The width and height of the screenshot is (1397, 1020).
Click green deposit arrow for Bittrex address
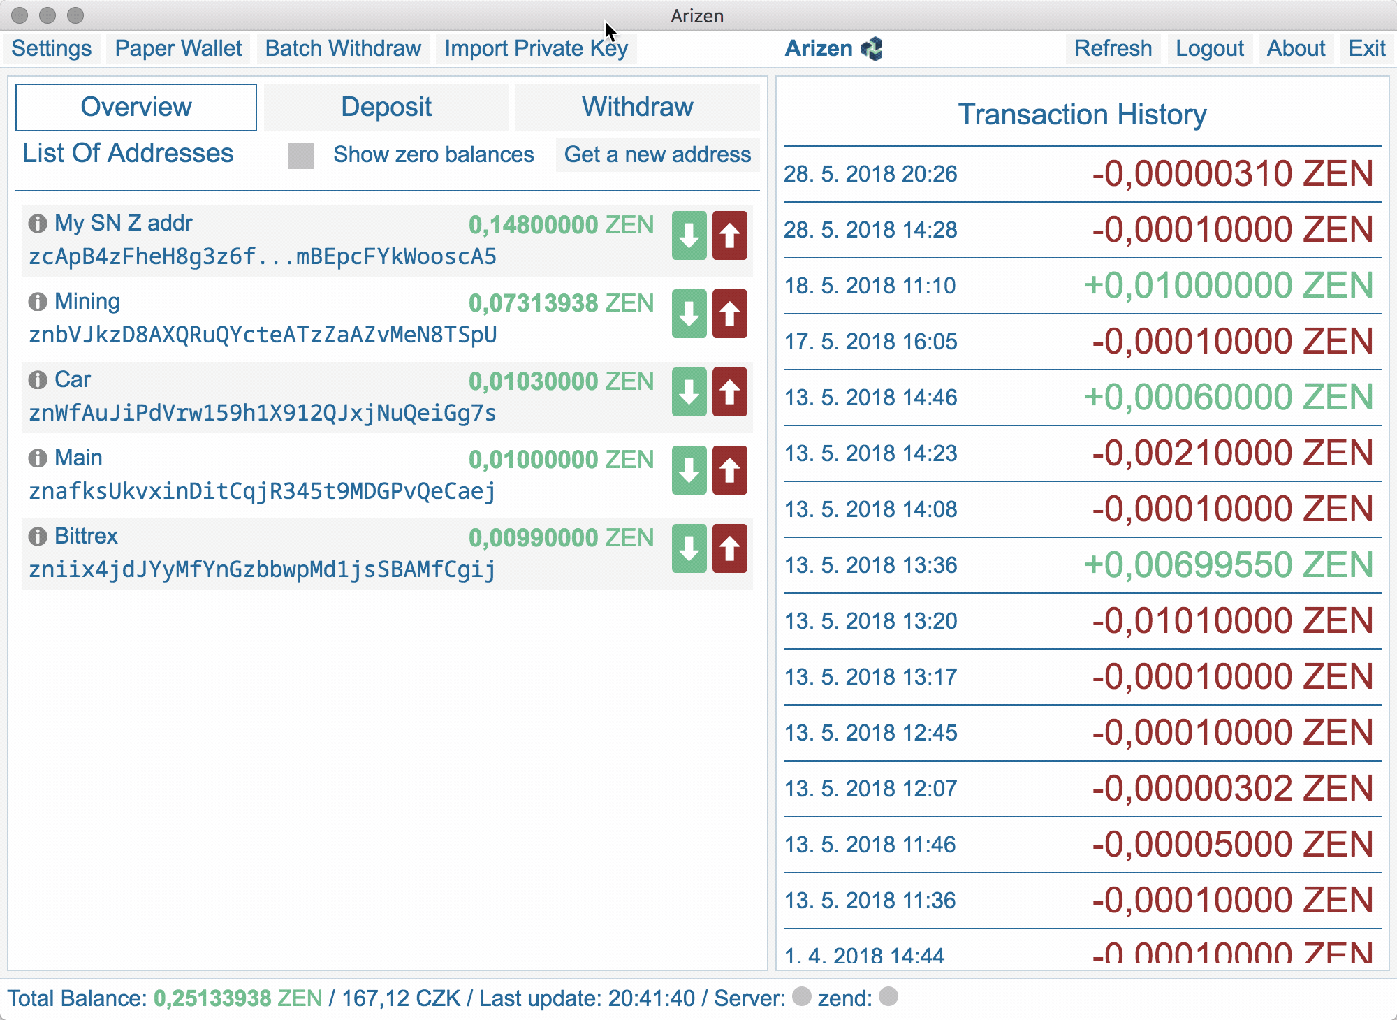[x=689, y=548]
